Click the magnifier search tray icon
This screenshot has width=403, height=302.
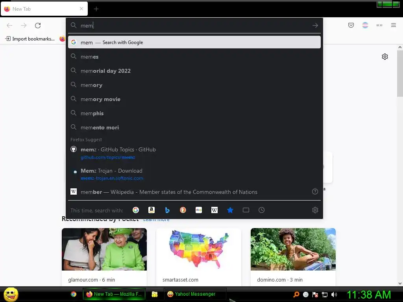point(296,295)
